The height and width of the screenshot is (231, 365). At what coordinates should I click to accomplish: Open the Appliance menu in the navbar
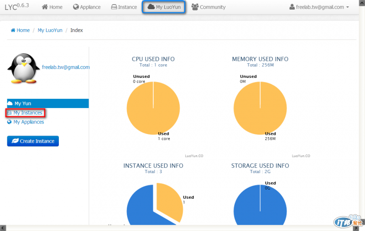tap(87, 7)
